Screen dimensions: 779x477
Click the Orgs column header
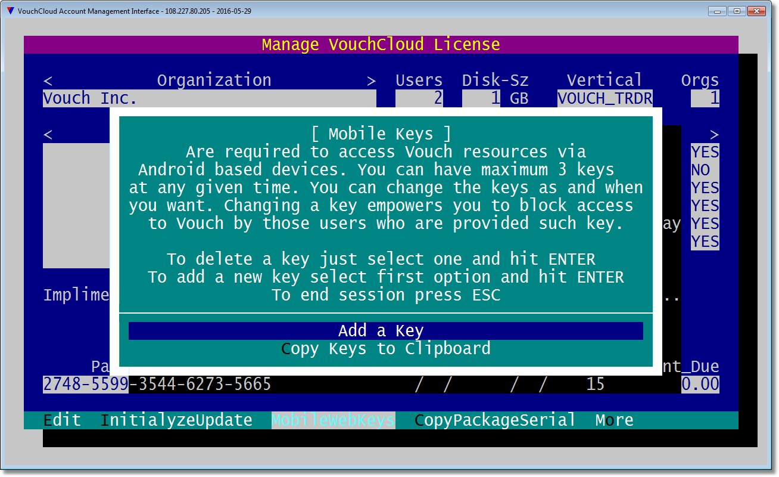click(700, 80)
